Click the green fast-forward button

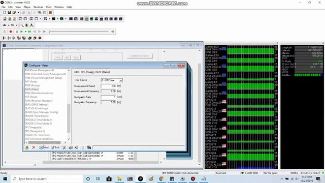pos(29,32)
